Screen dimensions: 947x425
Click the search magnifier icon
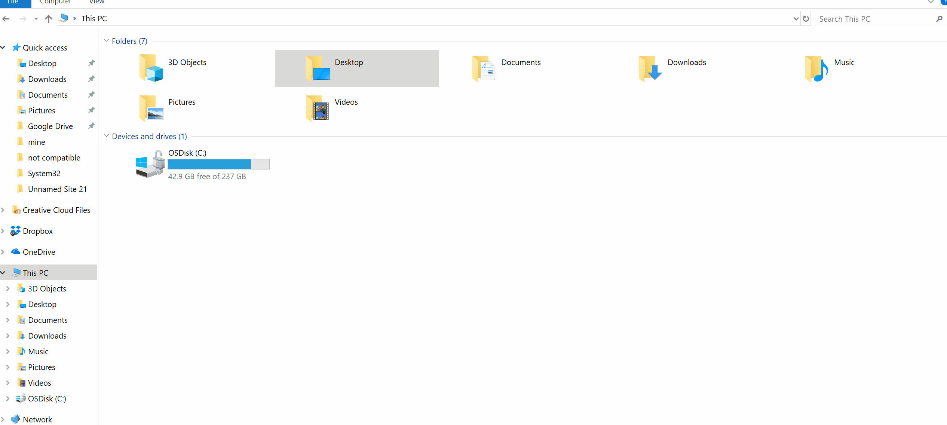(939, 18)
